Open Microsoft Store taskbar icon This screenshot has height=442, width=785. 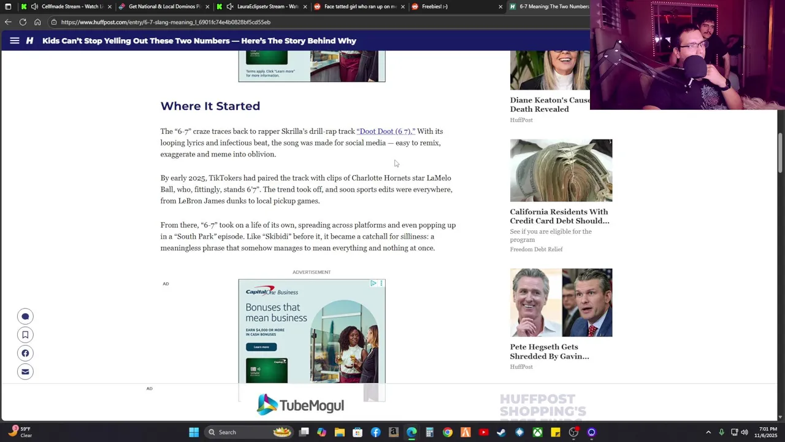pyautogui.click(x=358, y=432)
